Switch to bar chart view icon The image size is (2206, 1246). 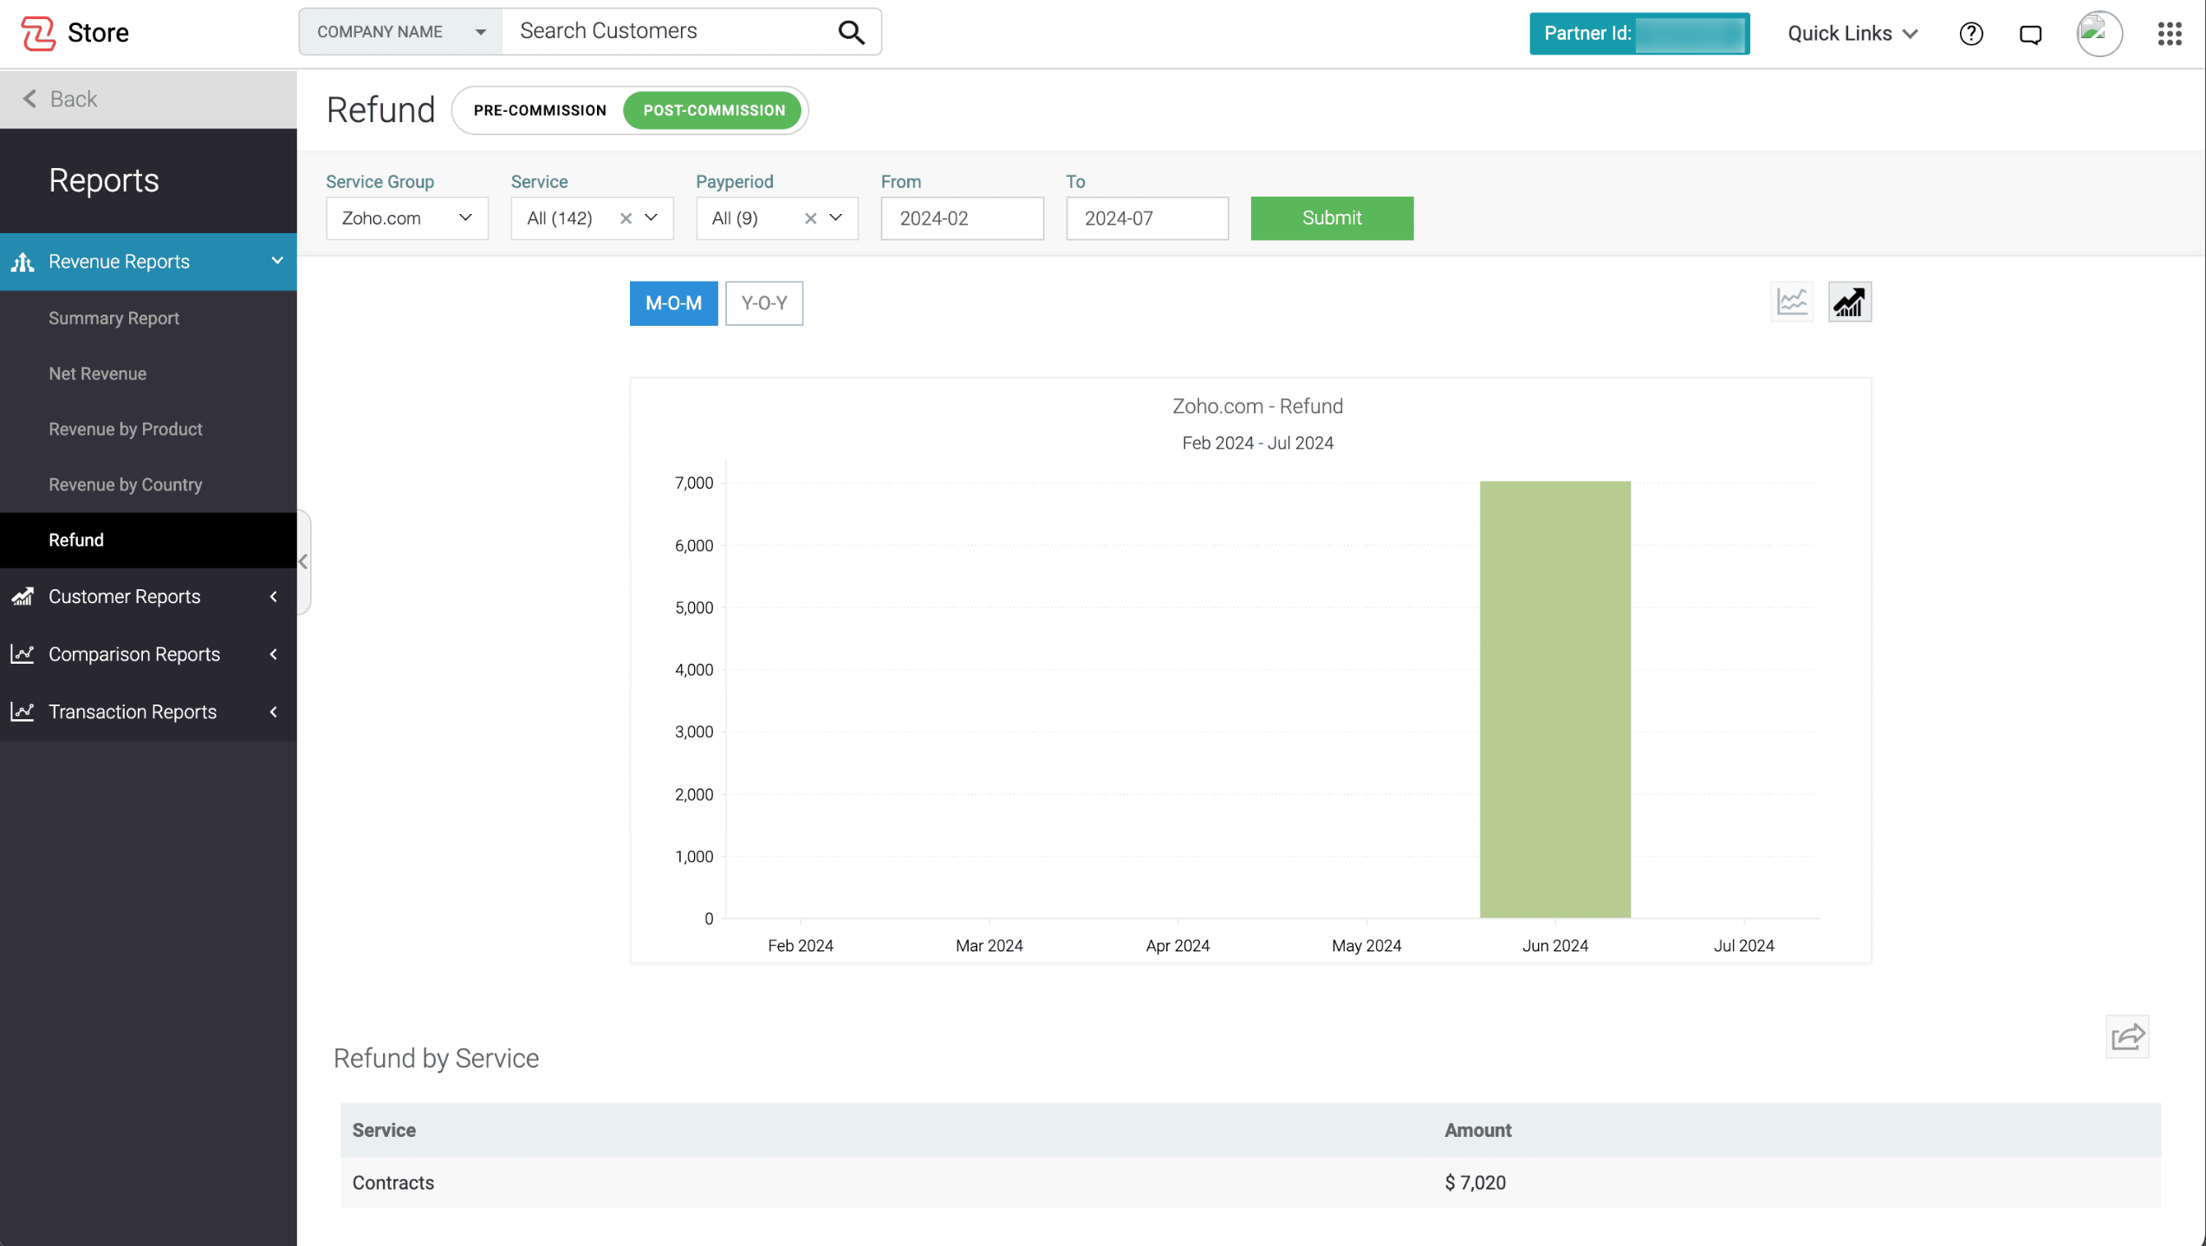[1849, 302]
